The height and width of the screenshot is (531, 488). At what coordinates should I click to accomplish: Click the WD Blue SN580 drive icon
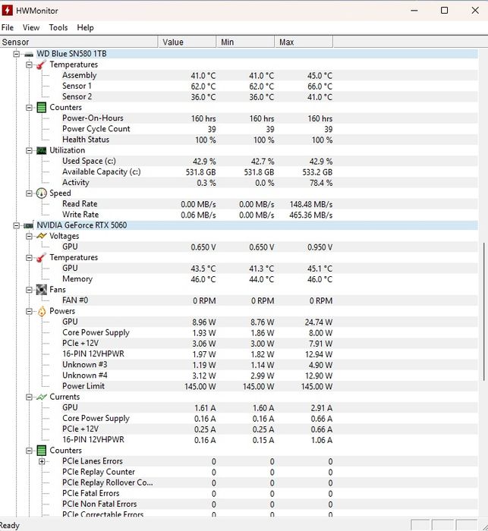coord(29,54)
